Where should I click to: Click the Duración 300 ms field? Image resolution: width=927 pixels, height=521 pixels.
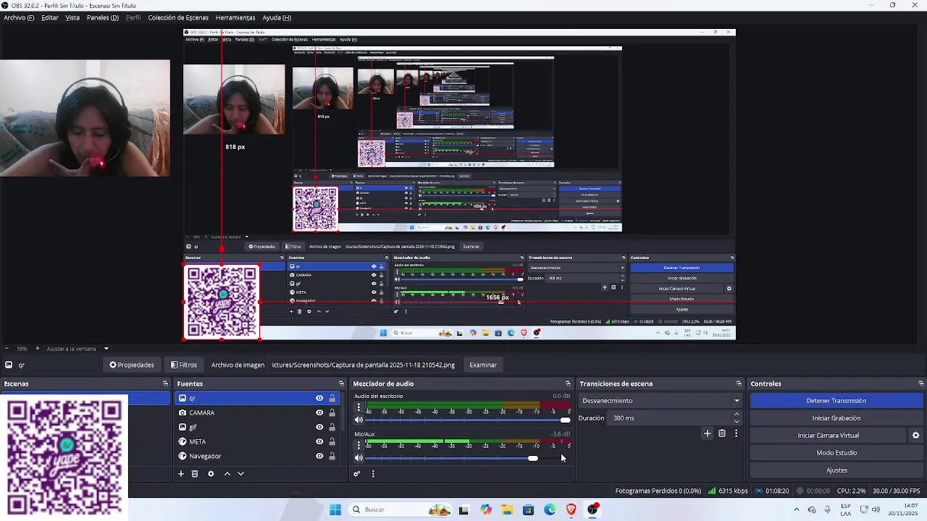674,418
